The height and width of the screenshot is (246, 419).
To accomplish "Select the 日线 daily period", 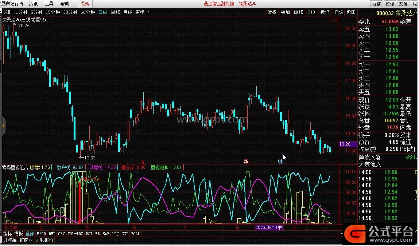I will (x=103, y=12).
